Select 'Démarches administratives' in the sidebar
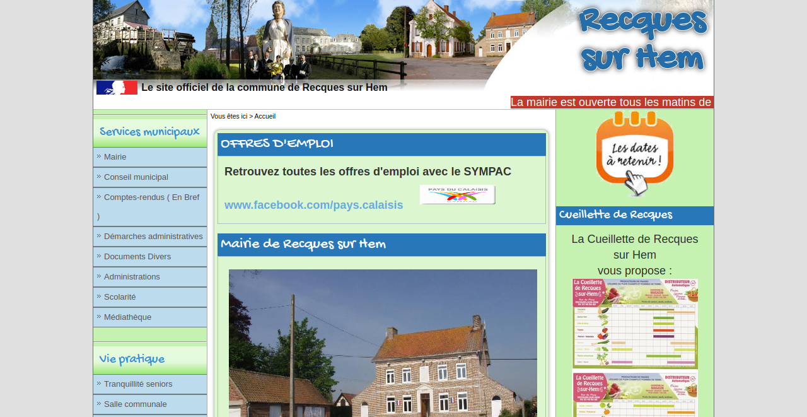This screenshot has width=807, height=417. (153, 236)
